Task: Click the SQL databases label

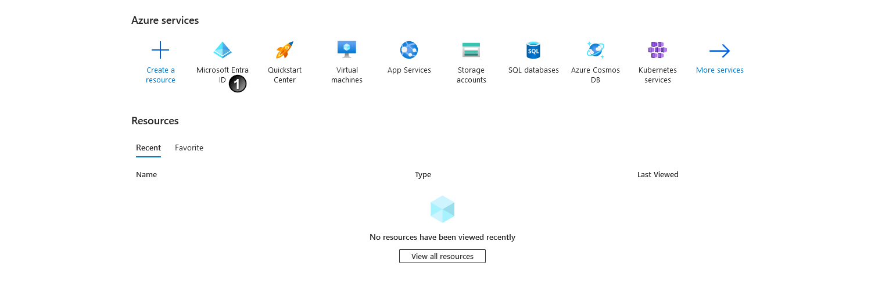Action: 533,70
